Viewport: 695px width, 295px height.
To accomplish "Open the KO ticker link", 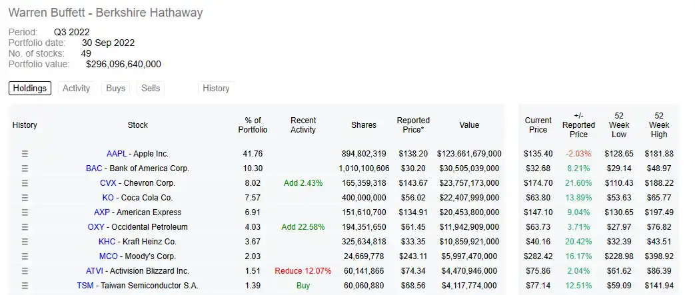I will tap(108, 198).
